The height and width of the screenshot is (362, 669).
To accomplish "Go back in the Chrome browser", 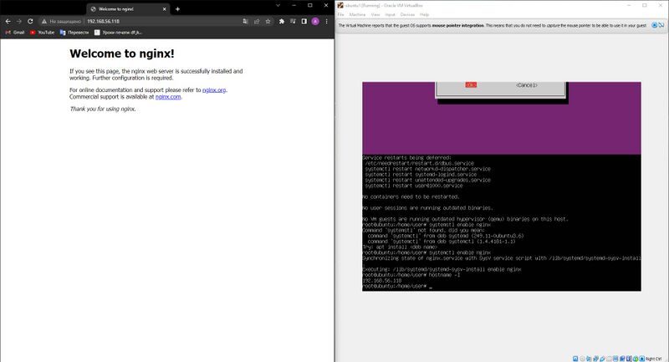I will [8, 22].
